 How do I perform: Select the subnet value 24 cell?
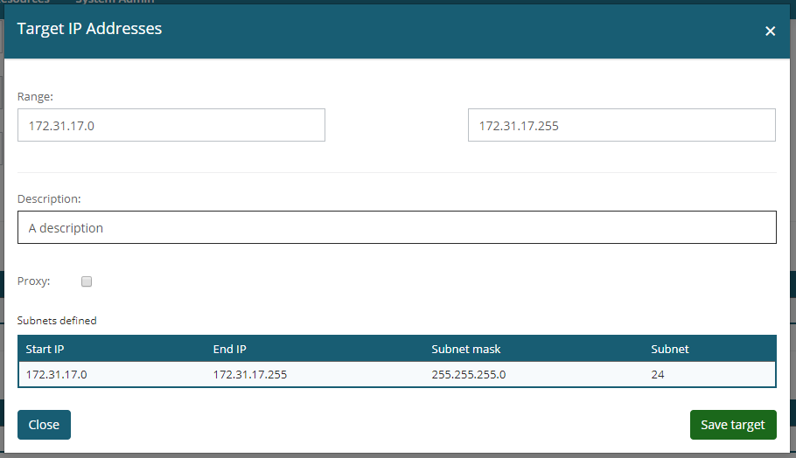click(658, 374)
